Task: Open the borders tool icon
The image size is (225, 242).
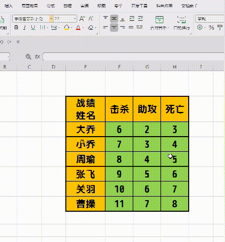Action: point(42,27)
